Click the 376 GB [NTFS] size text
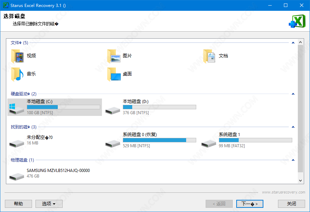This screenshot has width=310, height=212. tap(136, 113)
